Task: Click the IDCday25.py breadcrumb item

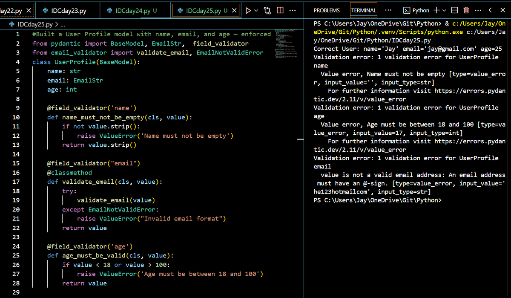Action: 36,25
